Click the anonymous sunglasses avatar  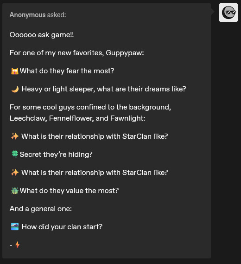pos(228,13)
